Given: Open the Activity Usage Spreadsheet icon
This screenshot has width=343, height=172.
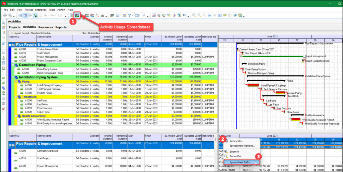Looking at the screenshot, I should (x=77, y=15).
